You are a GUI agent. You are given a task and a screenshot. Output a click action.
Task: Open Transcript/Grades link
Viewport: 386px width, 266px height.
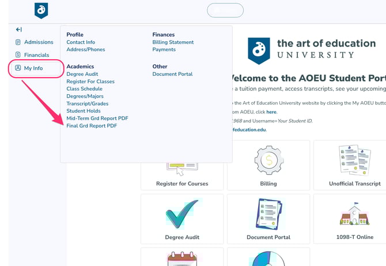coord(88,103)
